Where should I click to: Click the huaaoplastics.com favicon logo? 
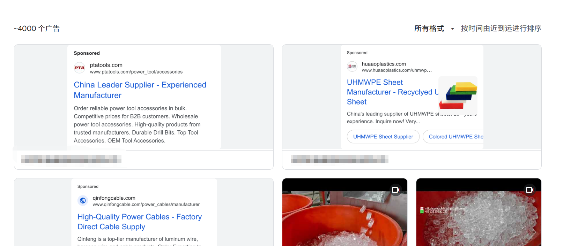pyautogui.click(x=352, y=66)
